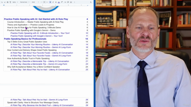Image resolution: width=191 pixels, height=107 pixels.
Task: Toggle bold formatting
Action: tap(50, 2)
